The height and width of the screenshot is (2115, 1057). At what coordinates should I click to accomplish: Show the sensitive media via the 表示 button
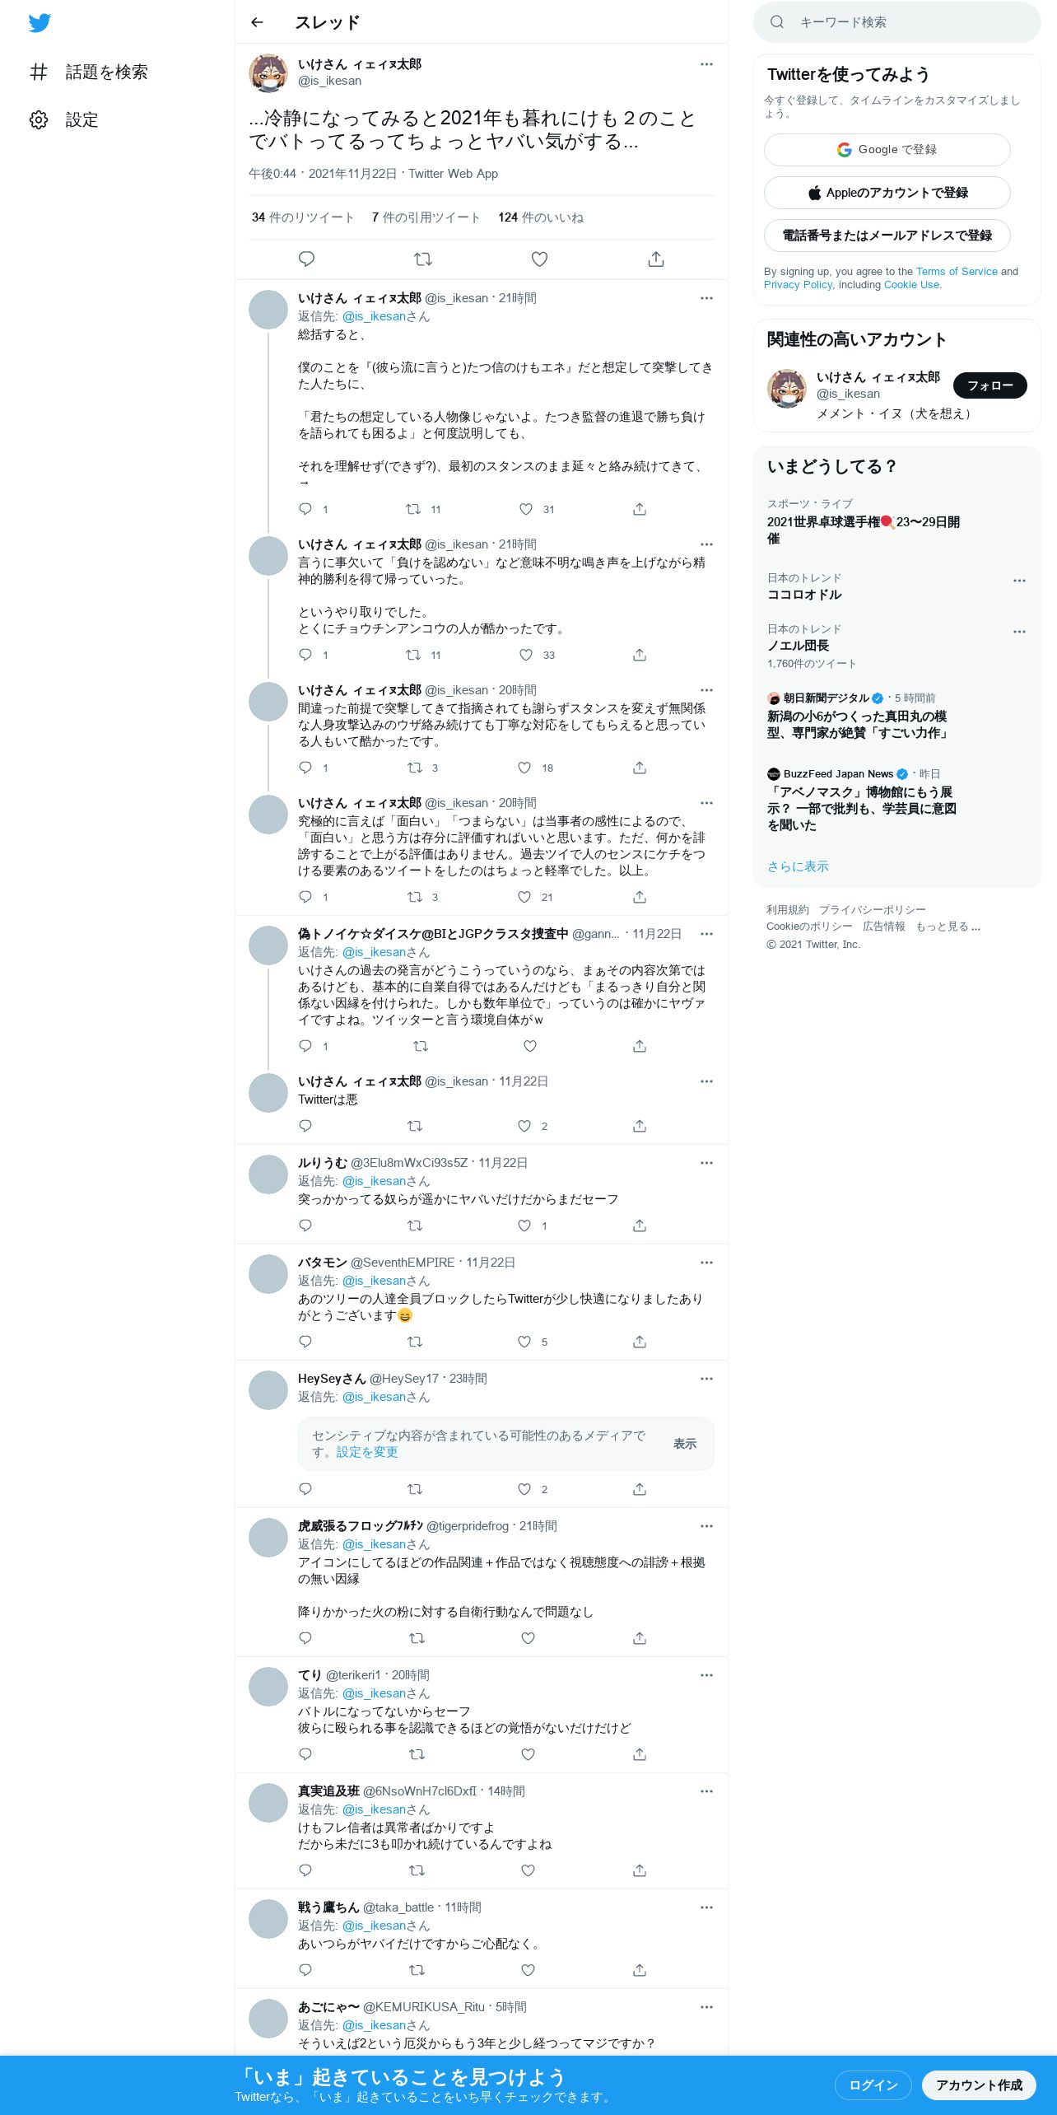click(x=685, y=1444)
